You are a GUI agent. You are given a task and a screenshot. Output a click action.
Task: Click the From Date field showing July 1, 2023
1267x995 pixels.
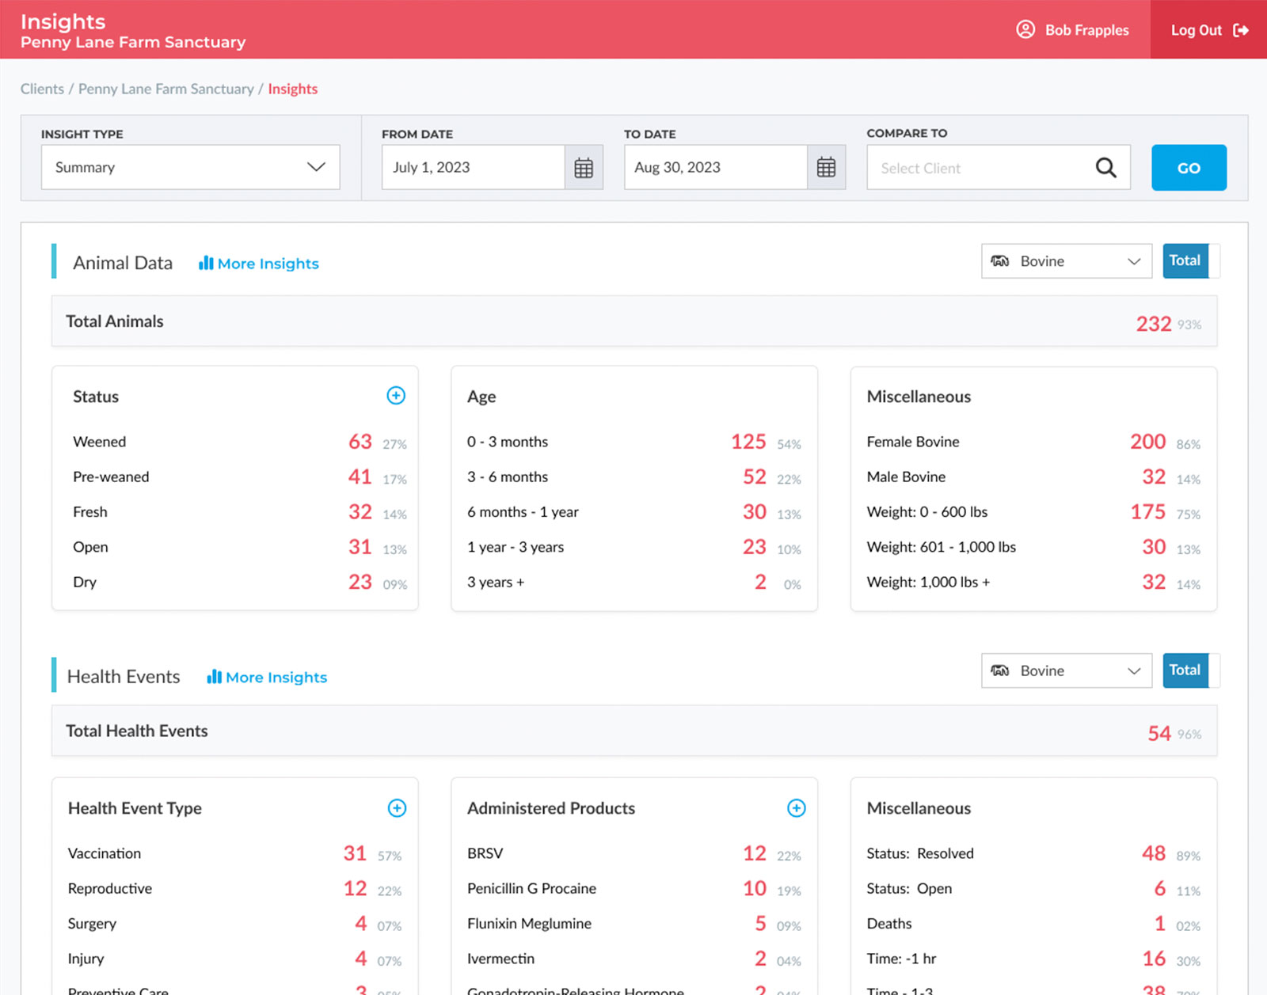pos(473,168)
